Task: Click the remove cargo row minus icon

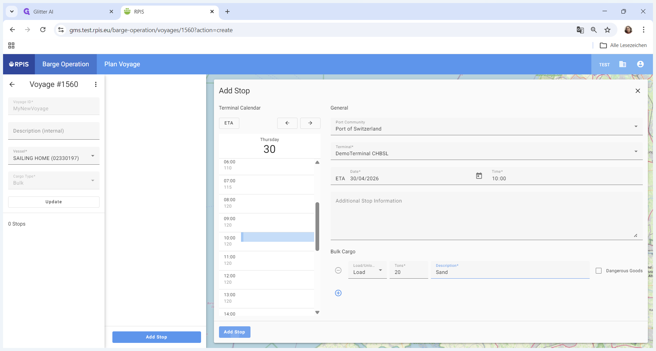Action: (338, 270)
